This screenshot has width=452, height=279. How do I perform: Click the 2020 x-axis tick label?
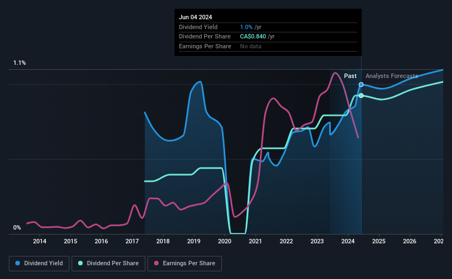click(225, 241)
